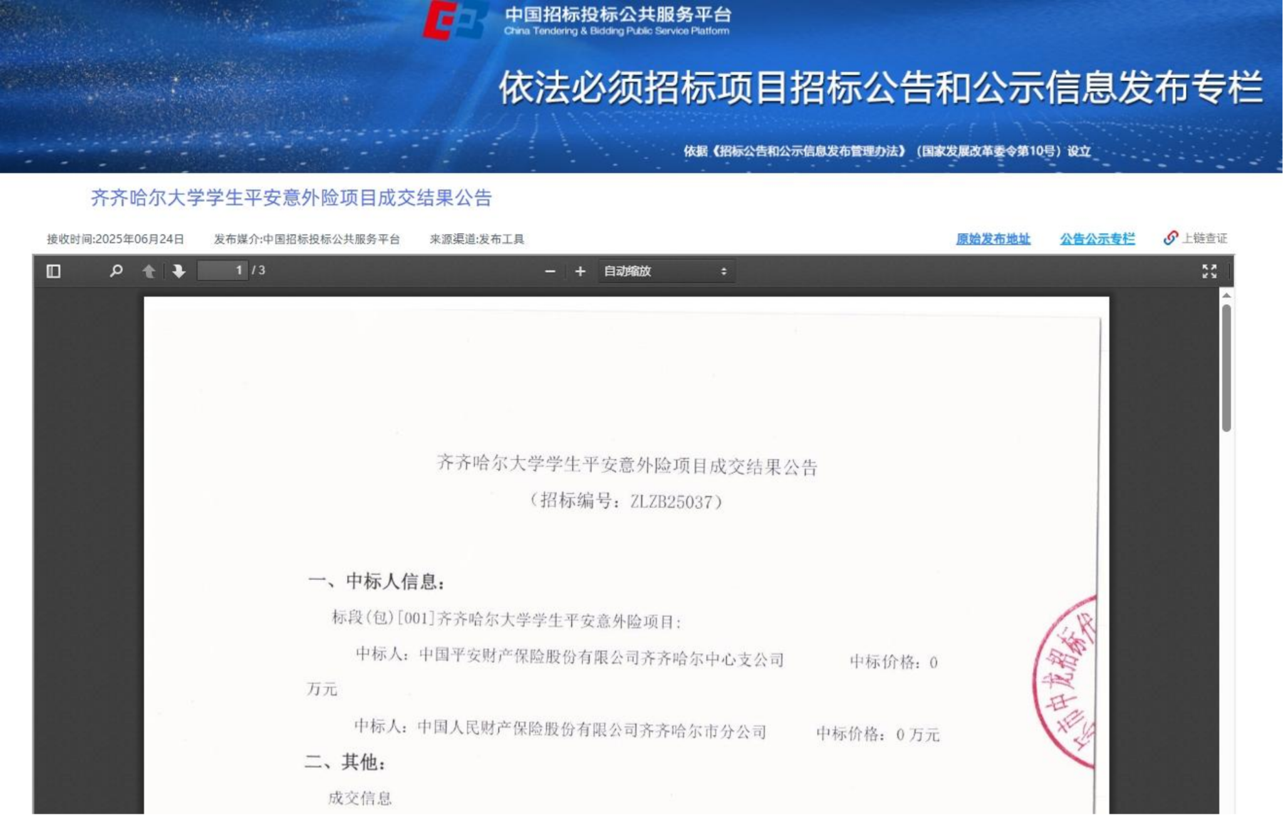Toggle the PDF sidebar panel
The width and height of the screenshot is (1283, 815).
tap(53, 271)
